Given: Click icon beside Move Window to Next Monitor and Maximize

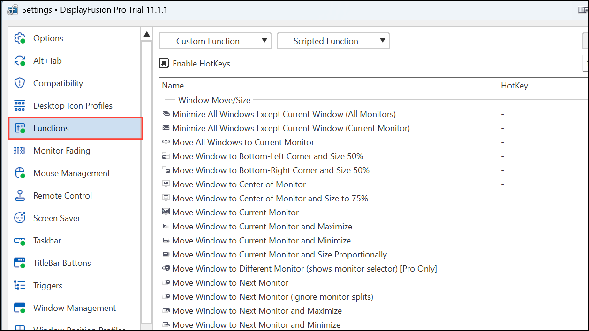Looking at the screenshot, I should (x=166, y=311).
